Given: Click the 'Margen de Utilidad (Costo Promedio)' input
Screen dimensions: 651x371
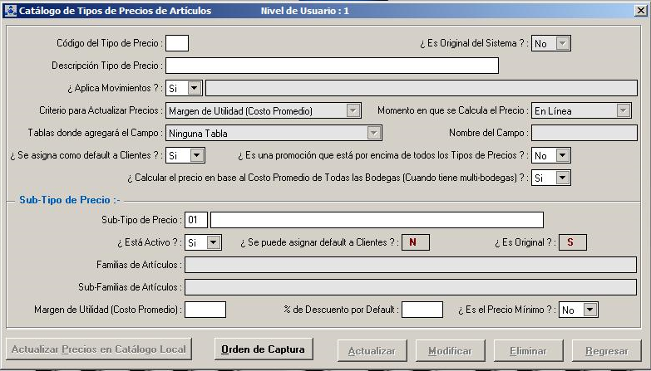Looking at the screenshot, I should (205, 310).
